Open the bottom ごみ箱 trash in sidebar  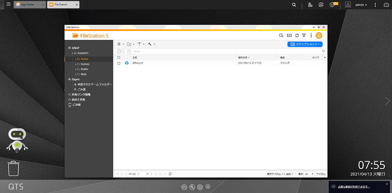click(x=76, y=105)
